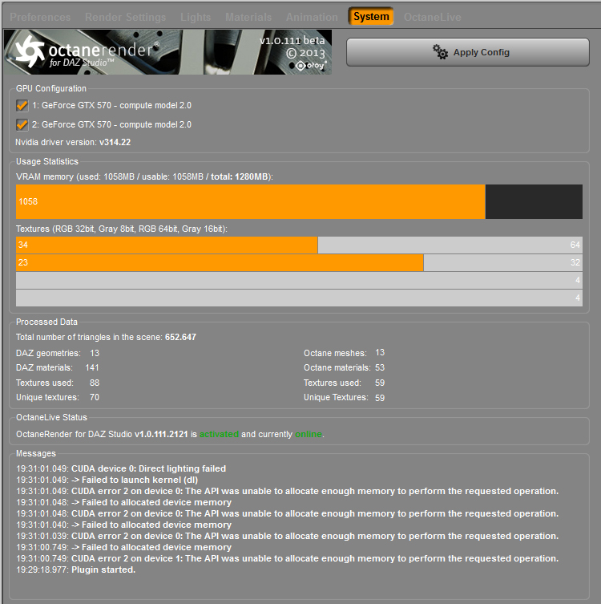
Task: Click the version v1.0.111 beta text
Action: click(x=292, y=40)
